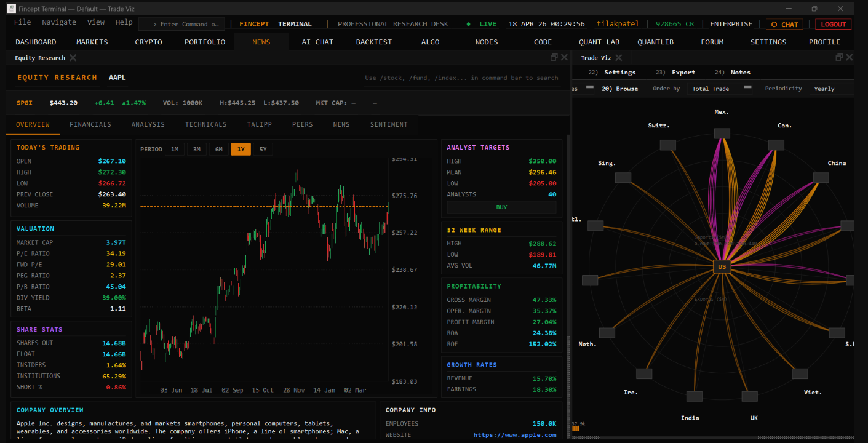Screen dimensions: 868x443
Task: Set chart period to 6M
Action: coord(219,149)
